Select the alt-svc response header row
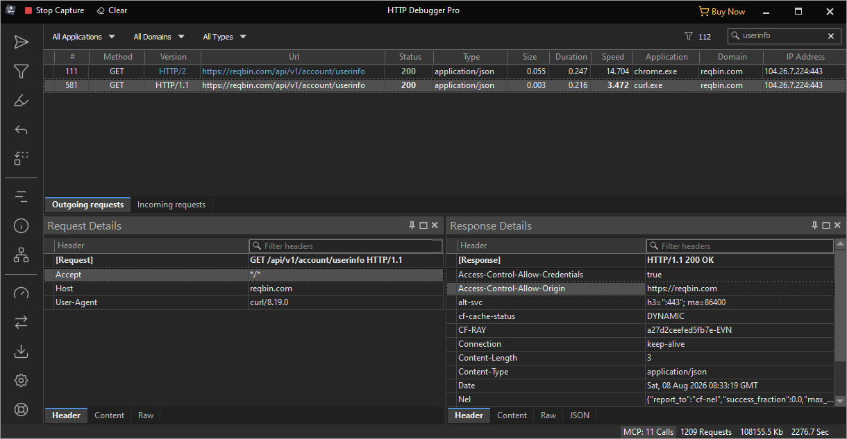 641,302
